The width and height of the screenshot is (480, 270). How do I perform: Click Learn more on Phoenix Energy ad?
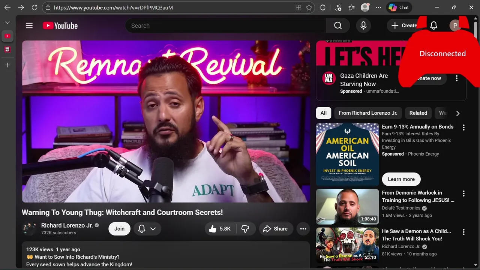coord(401,179)
